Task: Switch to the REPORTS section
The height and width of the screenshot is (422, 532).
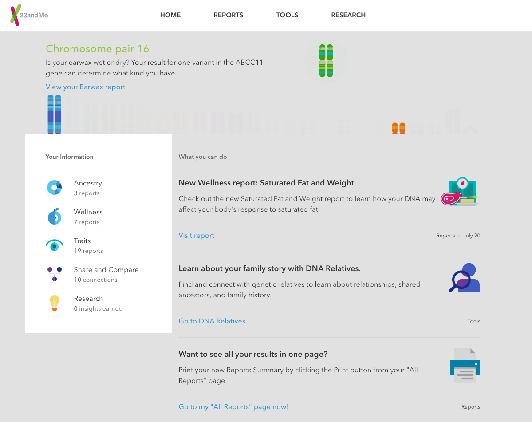Action: click(228, 15)
